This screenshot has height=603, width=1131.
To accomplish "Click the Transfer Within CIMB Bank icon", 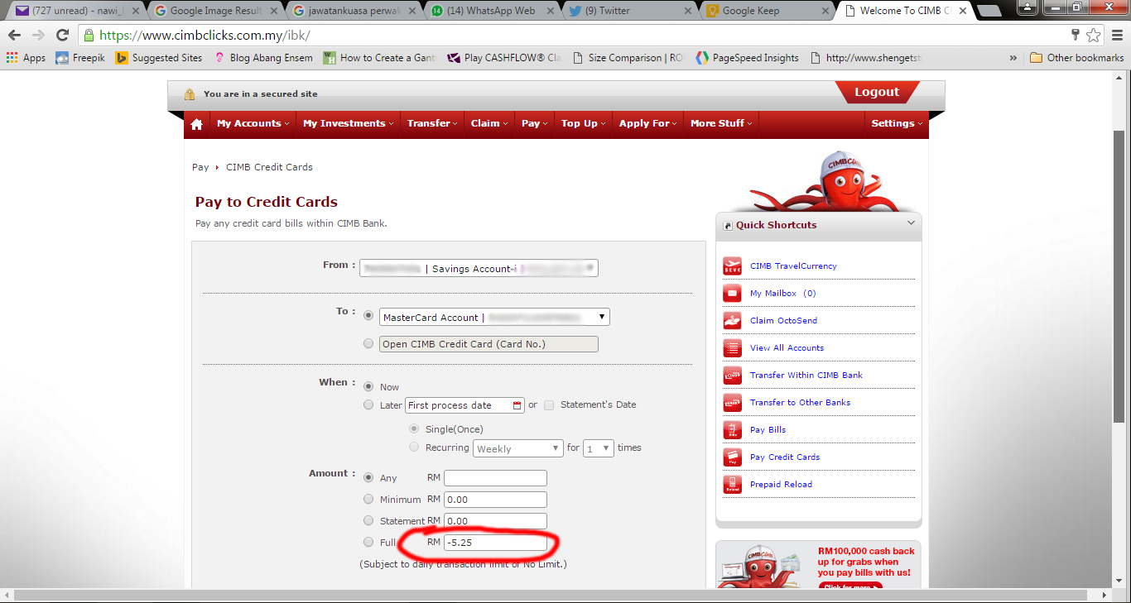I will (732, 376).
